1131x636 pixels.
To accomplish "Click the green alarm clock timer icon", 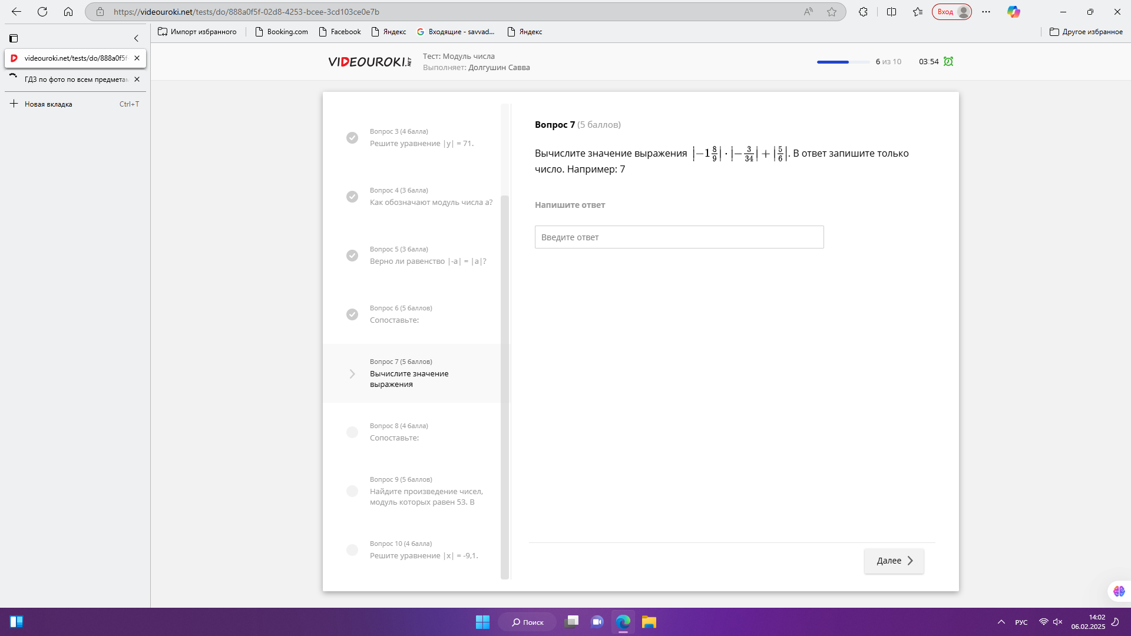I will (x=948, y=61).
